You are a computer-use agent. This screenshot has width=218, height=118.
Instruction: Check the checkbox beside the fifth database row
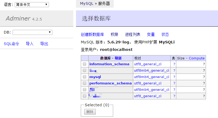coord(85,89)
